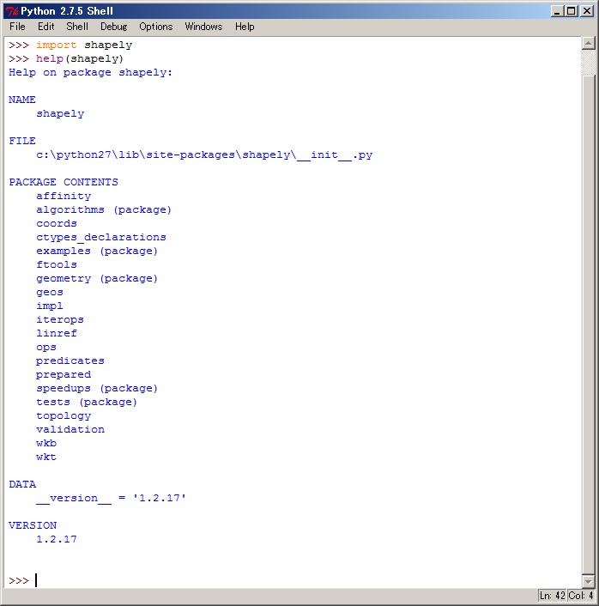This screenshot has height=606, width=599.
Task: Open the Edit menu
Action: (45, 27)
